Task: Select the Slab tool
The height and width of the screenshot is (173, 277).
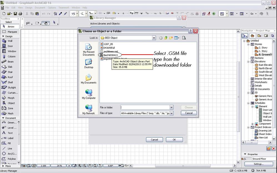Action: (10, 67)
